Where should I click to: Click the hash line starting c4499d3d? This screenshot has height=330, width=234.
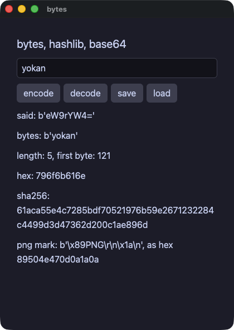(x=82, y=225)
